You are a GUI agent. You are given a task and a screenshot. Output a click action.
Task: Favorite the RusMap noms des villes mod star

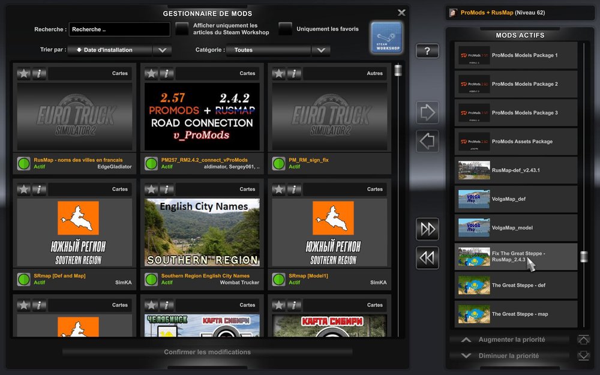click(x=24, y=73)
